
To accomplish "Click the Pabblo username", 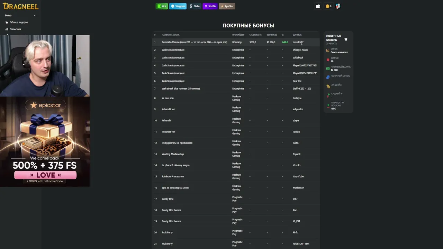I will pos(296,132).
